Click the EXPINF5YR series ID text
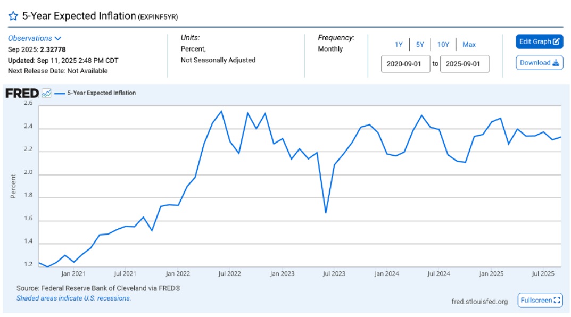 [158, 17]
